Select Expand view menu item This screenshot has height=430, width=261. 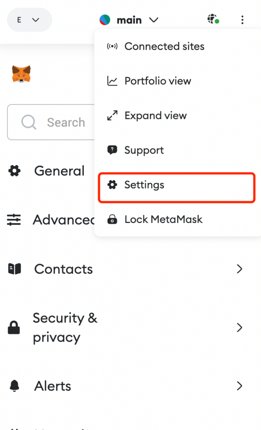point(178,116)
